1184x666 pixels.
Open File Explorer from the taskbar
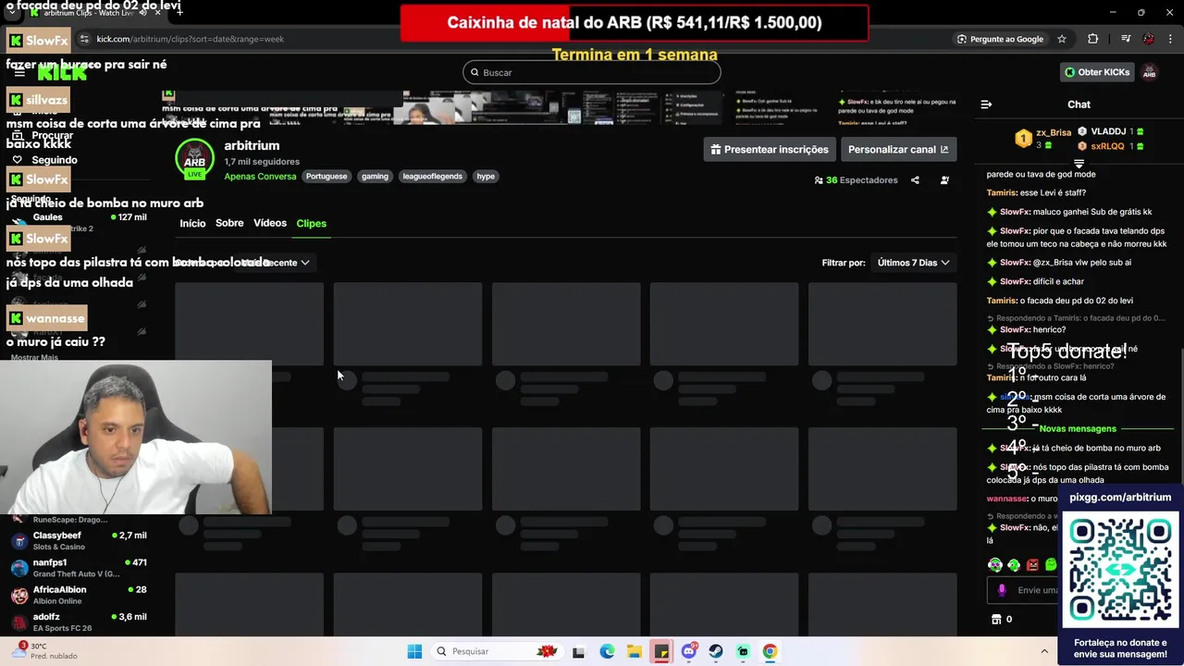point(634,651)
